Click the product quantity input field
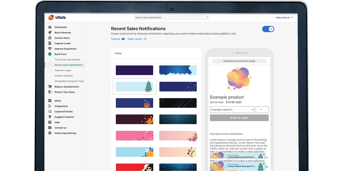351x171 pixels. coord(262,110)
